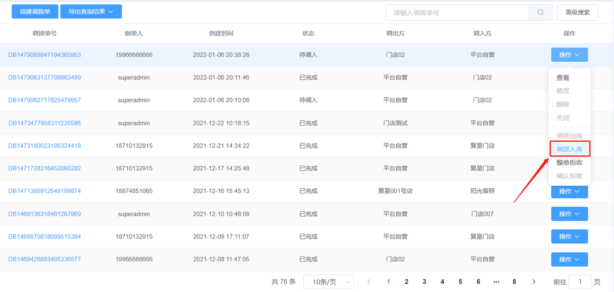Select 整单拒收 in the operation menu
The height and width of the screenshot is (292, 614).
[x=569, y=163]
